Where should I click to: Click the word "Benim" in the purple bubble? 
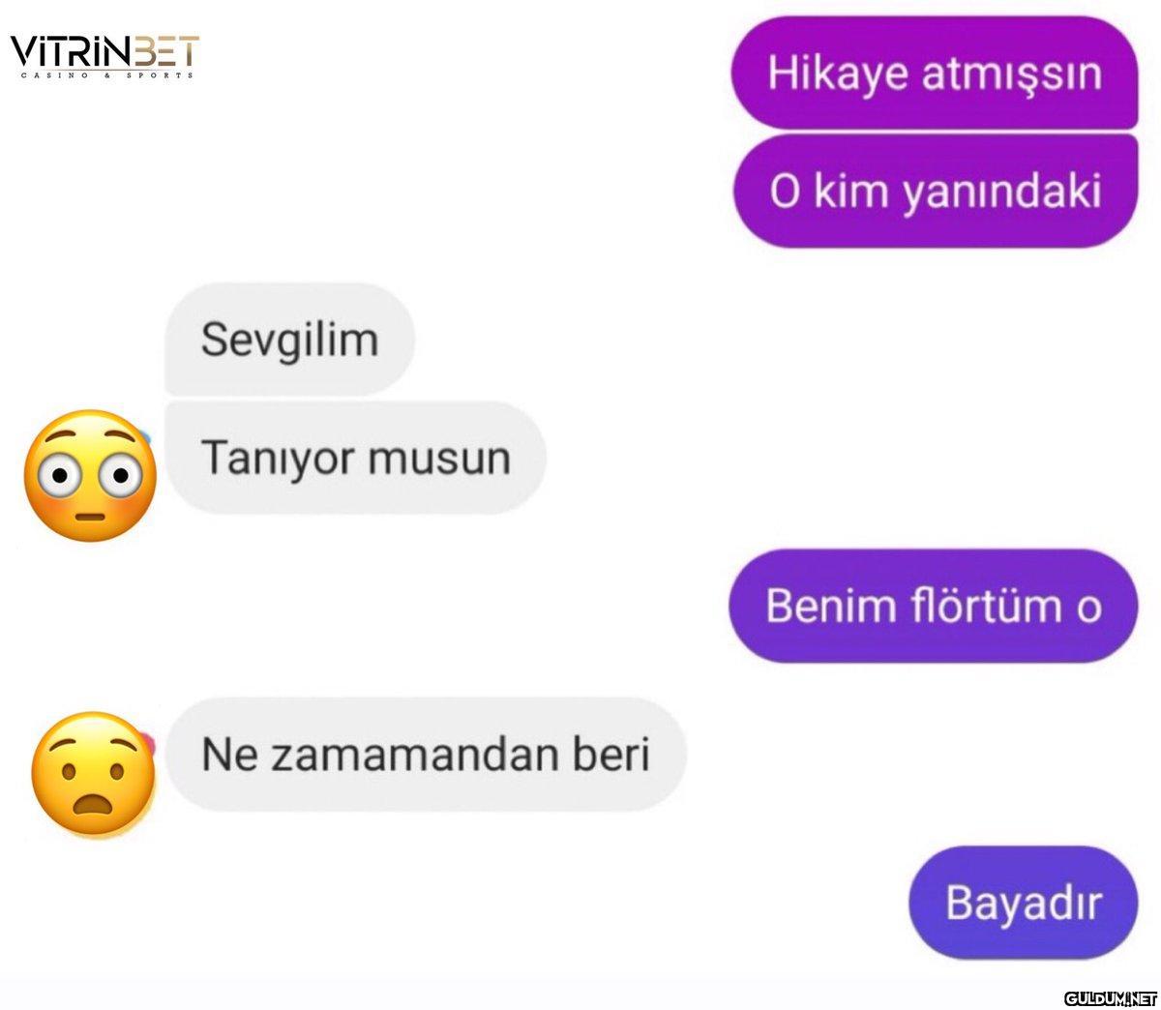(x=831, y=607)
